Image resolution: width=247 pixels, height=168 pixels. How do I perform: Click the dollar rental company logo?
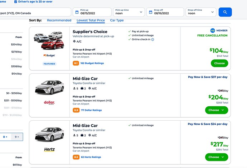tap(49, 102)
